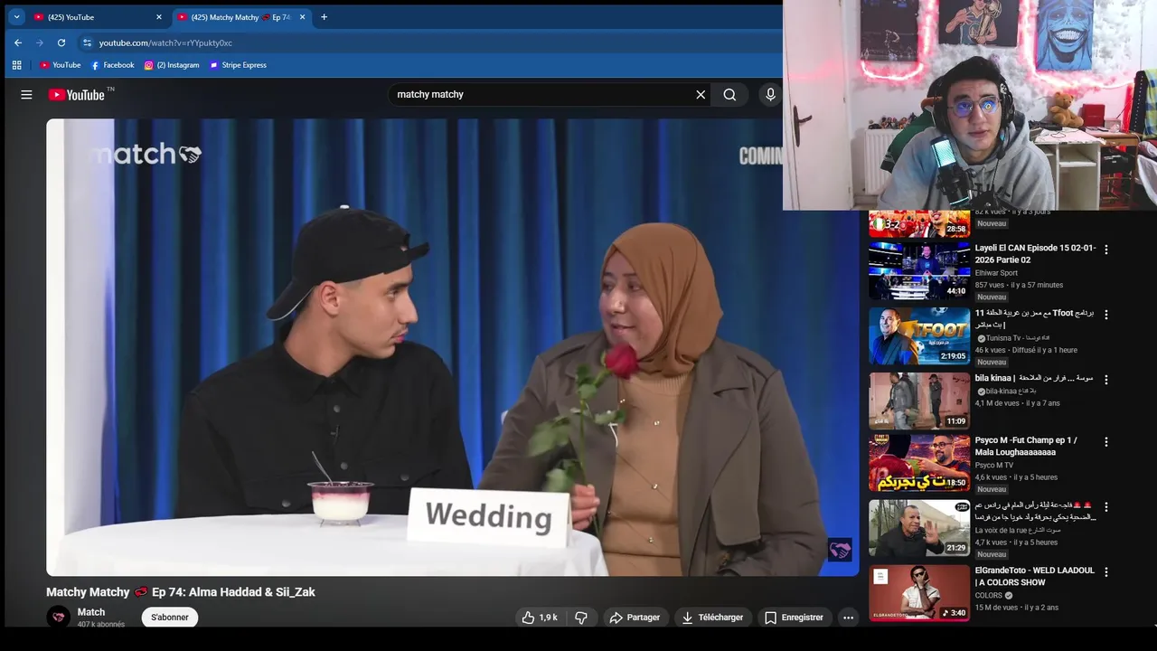Click the address bar URL

[x=165, y=42]
